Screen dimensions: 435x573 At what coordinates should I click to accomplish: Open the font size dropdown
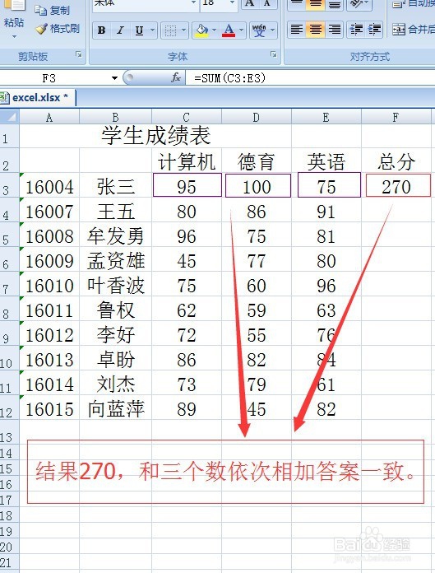pos(232,3)
